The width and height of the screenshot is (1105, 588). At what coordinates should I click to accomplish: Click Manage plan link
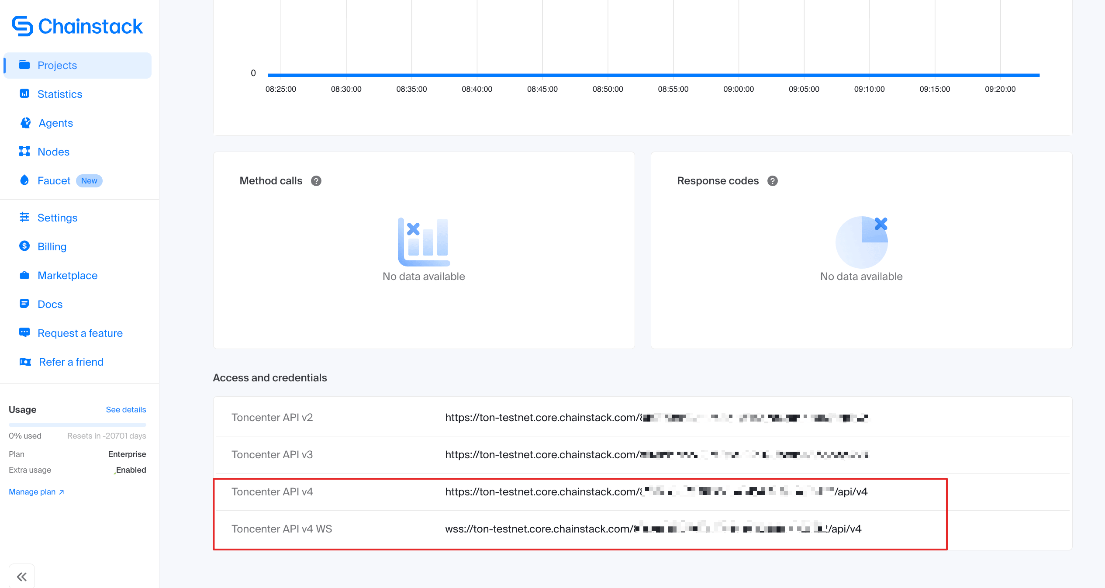click(x=37, y=491)
